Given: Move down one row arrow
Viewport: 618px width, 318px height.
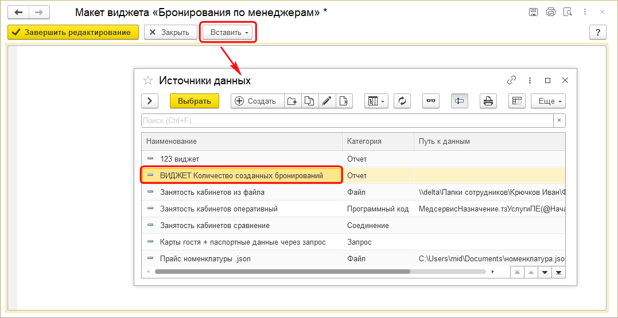Looking at the screenshot, I should point(545,272).
